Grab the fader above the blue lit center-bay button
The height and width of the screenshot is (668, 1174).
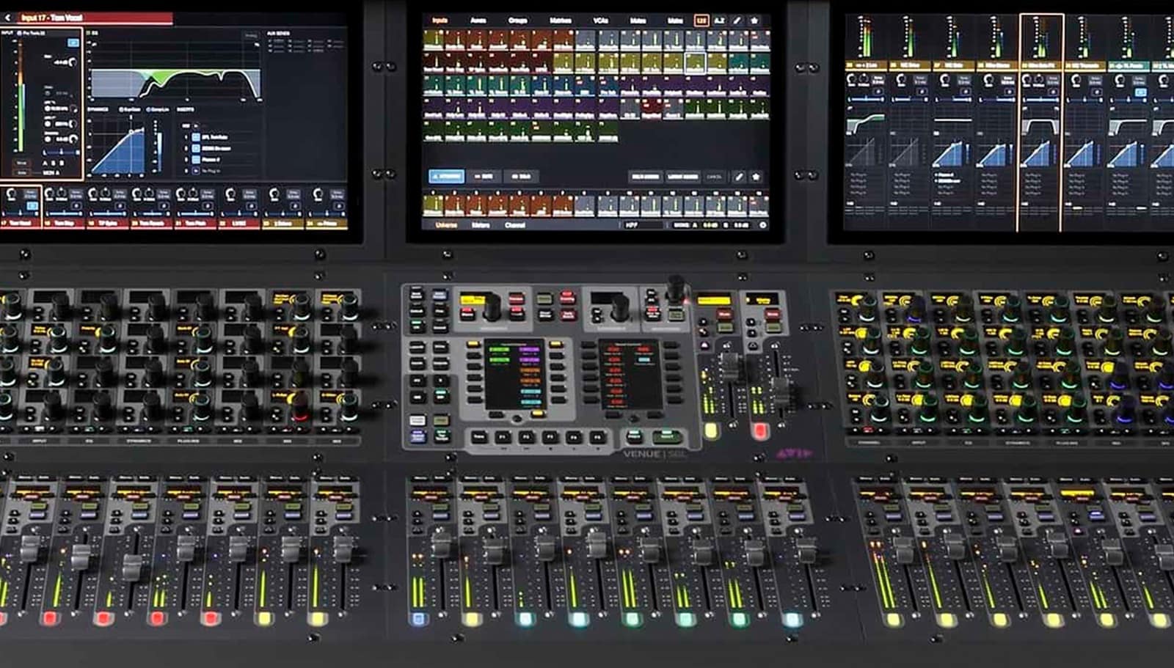(441, 544)
